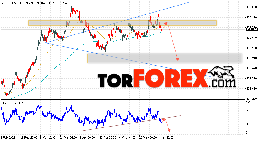Click the 105.010 price axis label
Viewport: 259px width, 141px height.
point(251,89)
